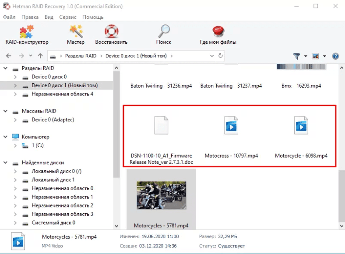The image size is (345, 254).
Task: Collapse the Компьютер node
Action: click(6, 137)
